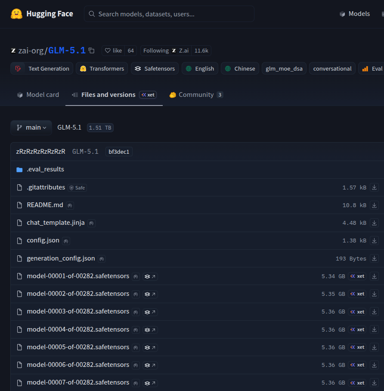The width and height of the screenshot is (384, 391).
Task: View Z.ai follower count 11.6k
Action: 201,51
